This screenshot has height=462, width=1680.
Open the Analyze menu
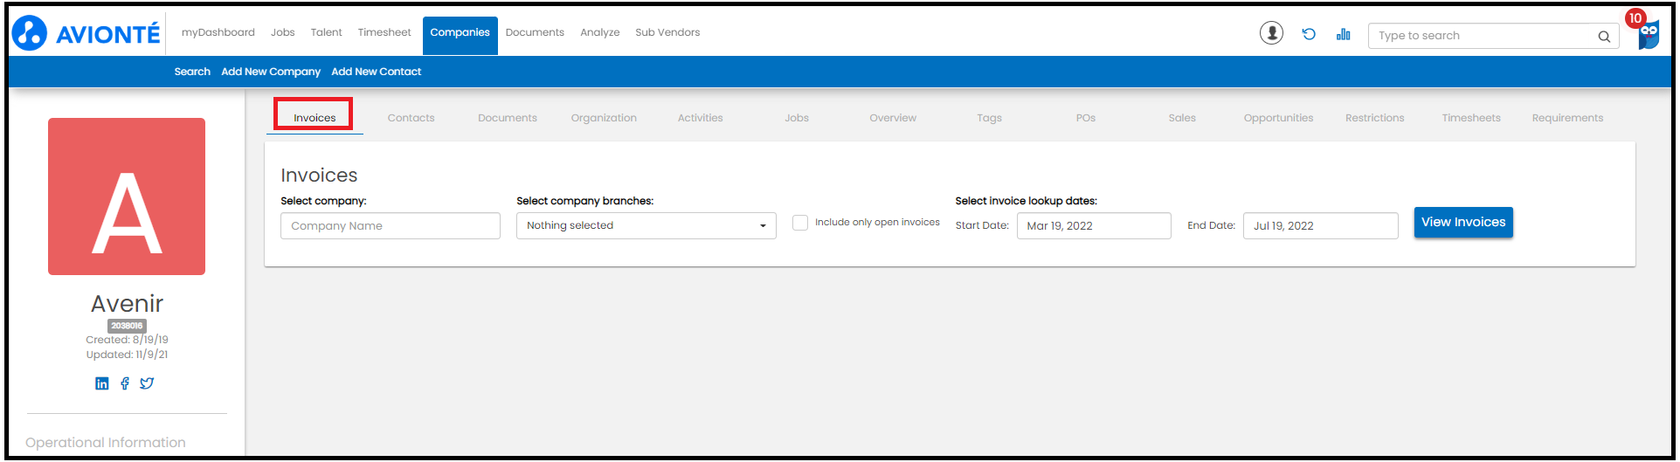[x=600, y=32]
